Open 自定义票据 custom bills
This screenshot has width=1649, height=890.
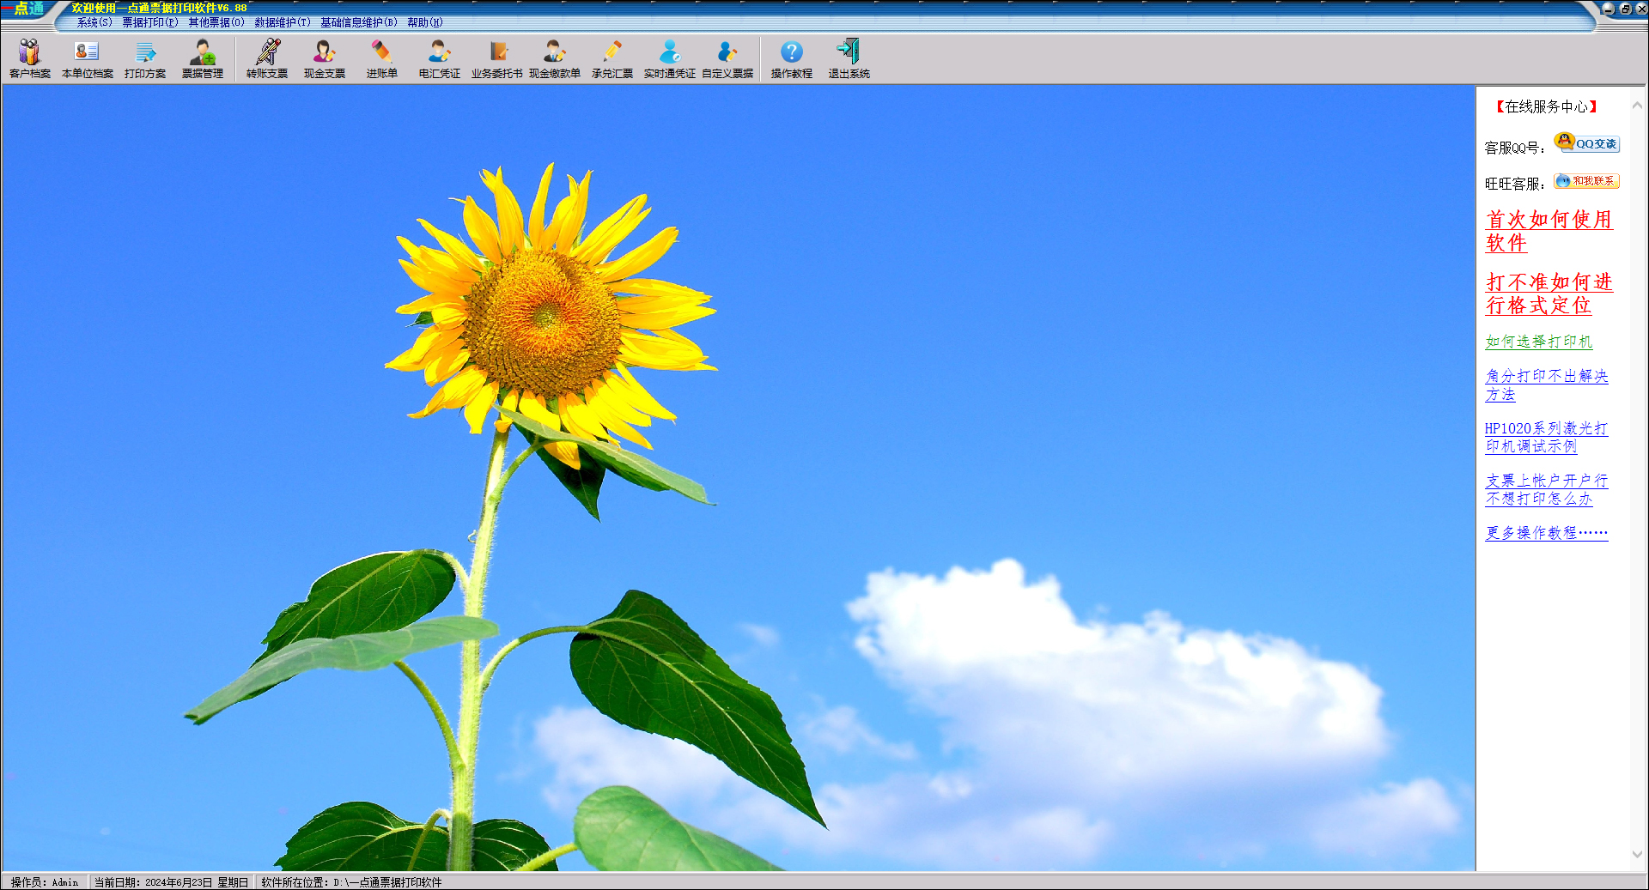(727, 59)
